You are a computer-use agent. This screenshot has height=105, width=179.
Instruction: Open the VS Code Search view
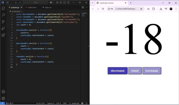[x=3, y=15]
